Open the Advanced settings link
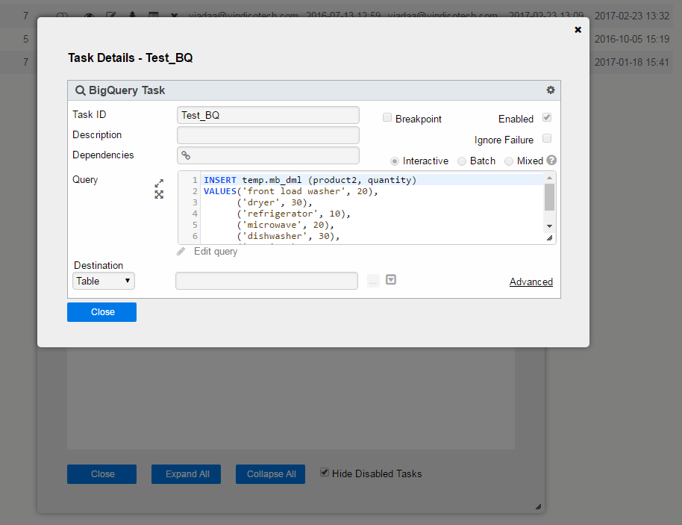682x525 pixels. pyautogui.click(x=531, y=282)
